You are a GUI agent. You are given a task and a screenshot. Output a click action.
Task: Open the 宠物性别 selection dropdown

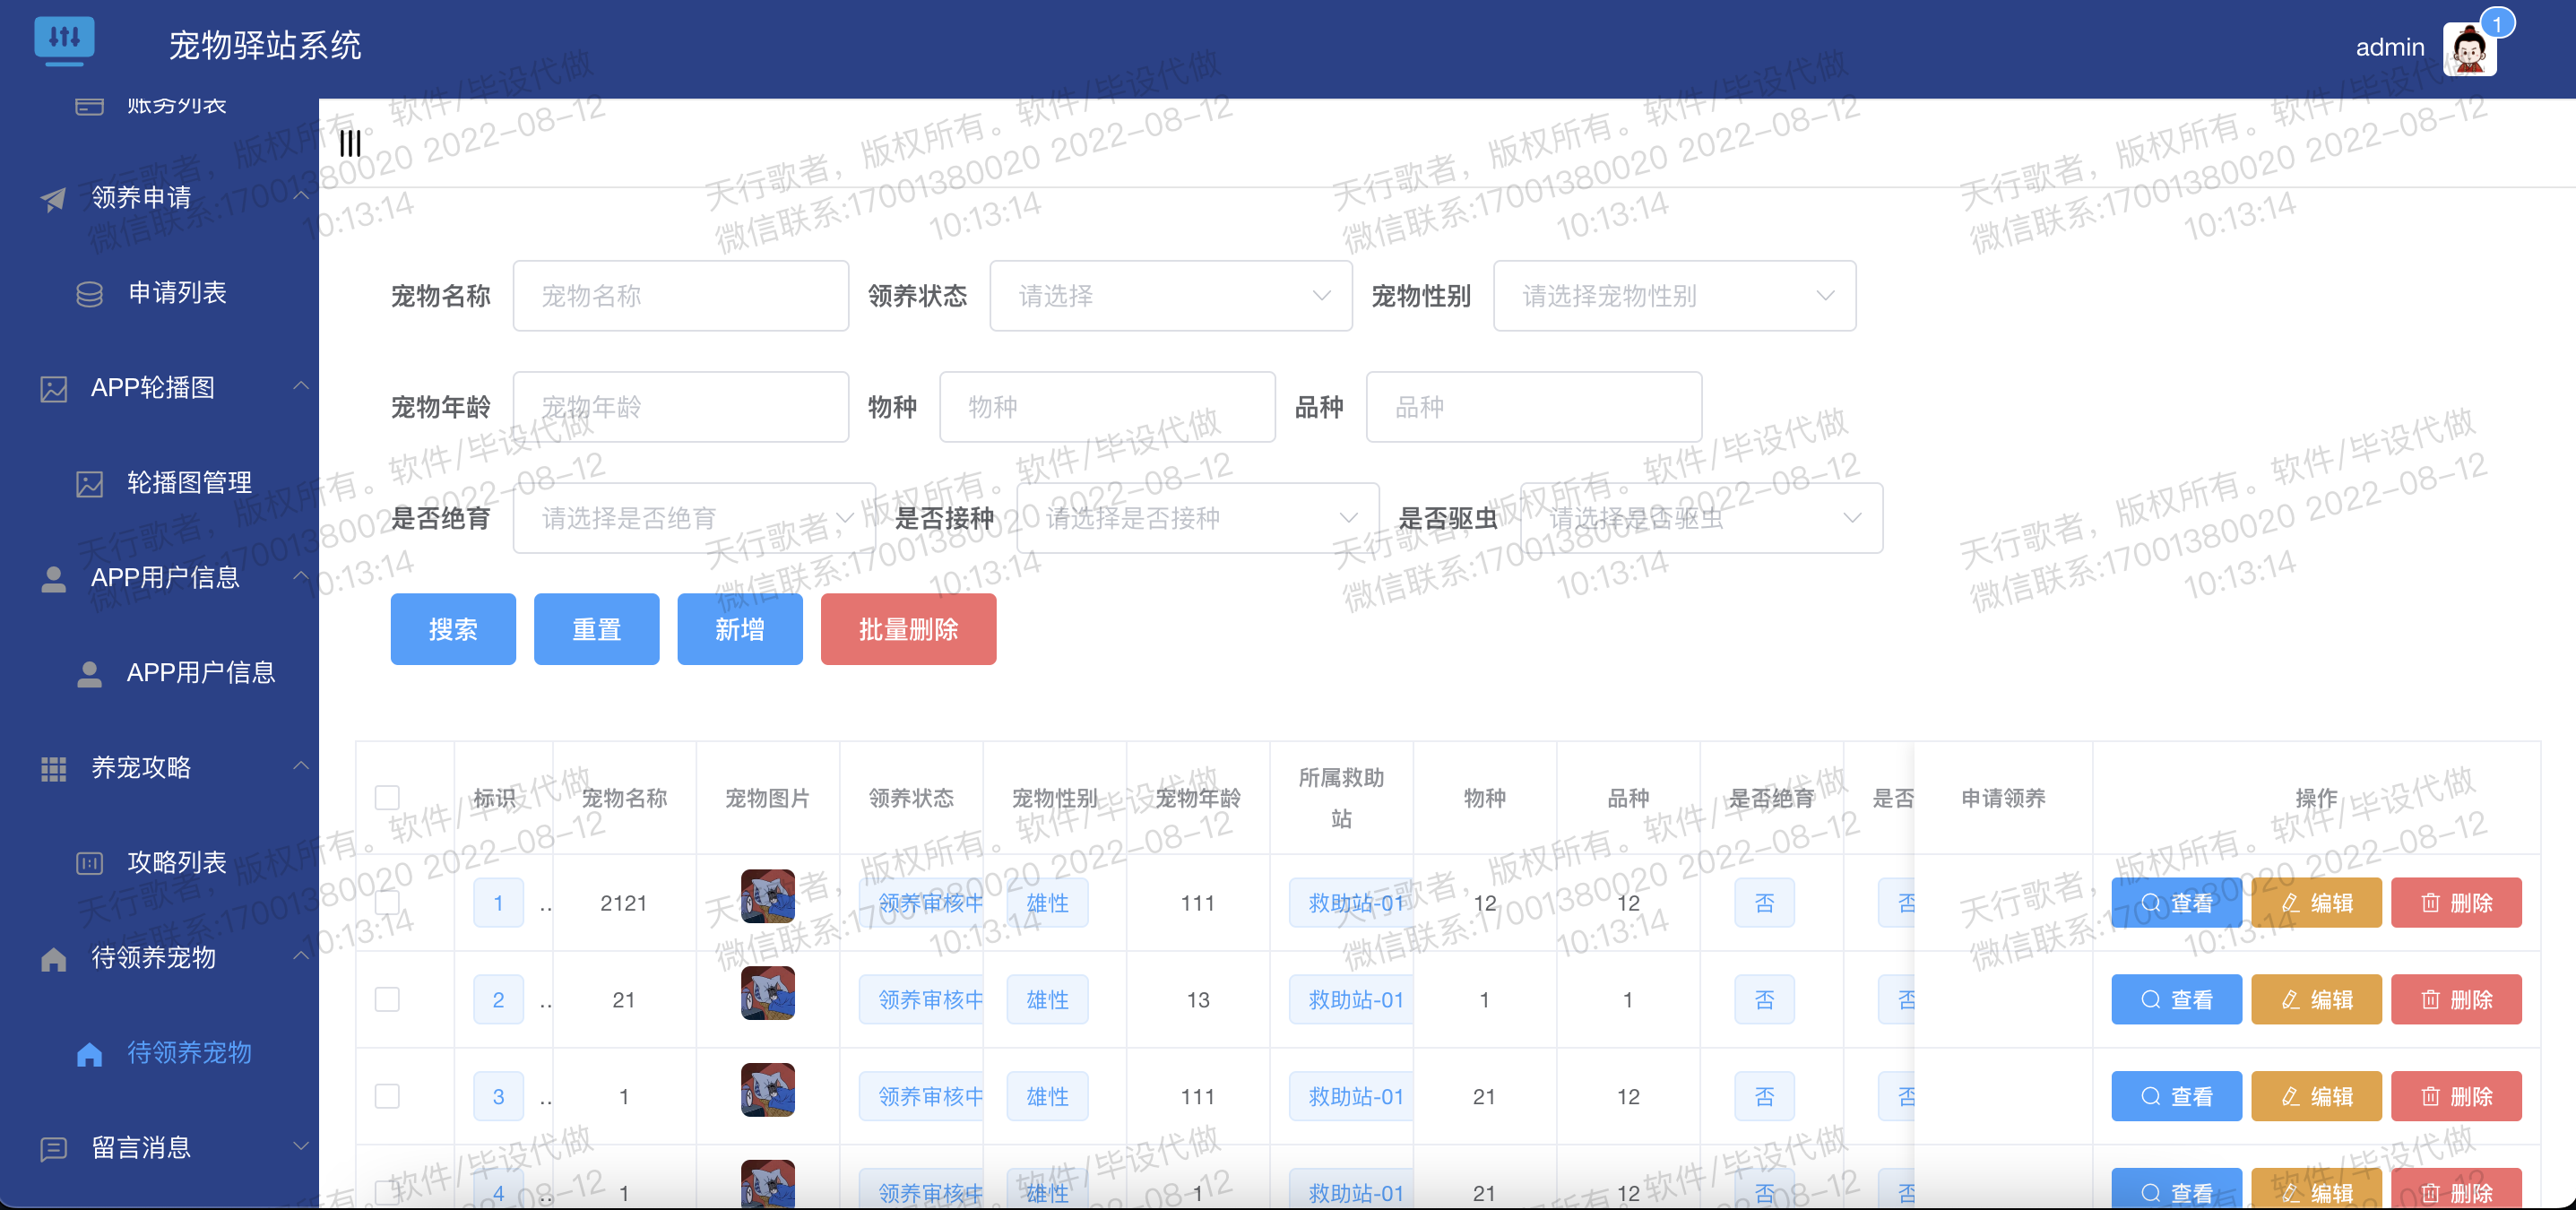pyautogui.click(x=1675, y=296)
